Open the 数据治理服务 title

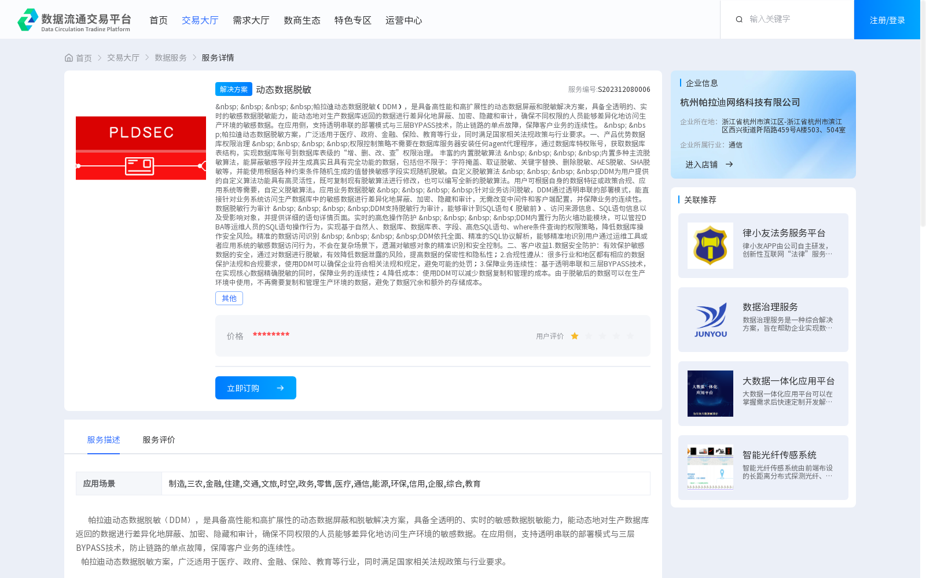click(x=770, y=307)
